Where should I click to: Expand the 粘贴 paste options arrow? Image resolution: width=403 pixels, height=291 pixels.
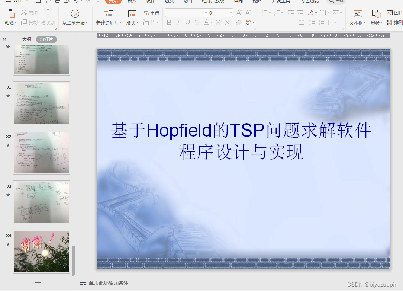16,23
